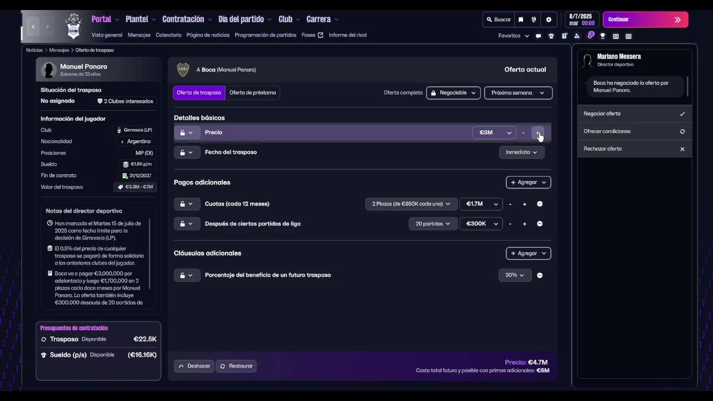Click Mariano Messera's avatar

587,60
